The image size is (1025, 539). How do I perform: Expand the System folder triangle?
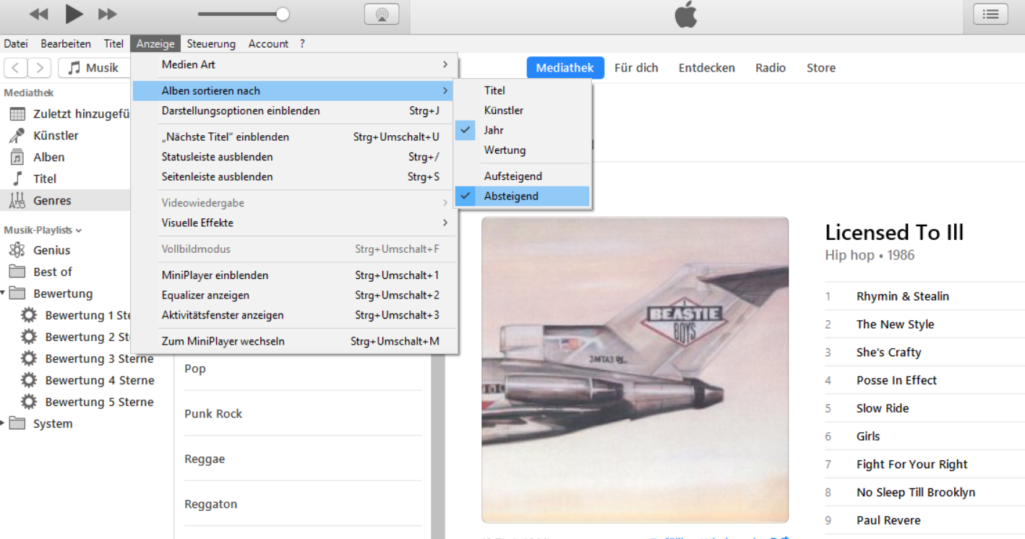(3, 423)
